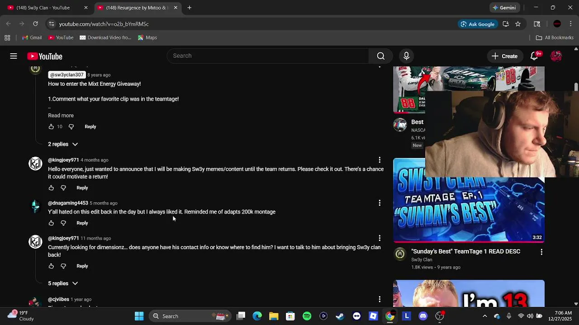This screenshot has width=579, height=325.
Task: Open the Download Video bookmark
Action: click(105, 37)
